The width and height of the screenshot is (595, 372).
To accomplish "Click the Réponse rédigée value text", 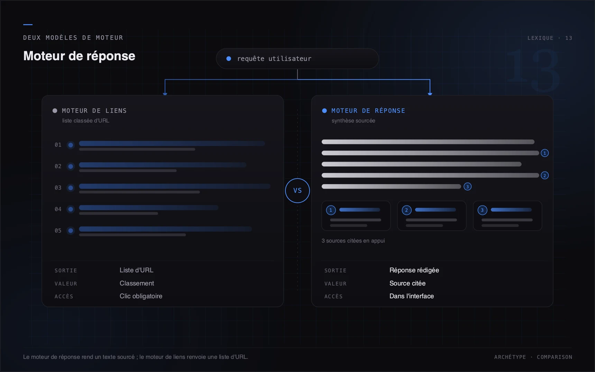I will (x=414, y=270).
